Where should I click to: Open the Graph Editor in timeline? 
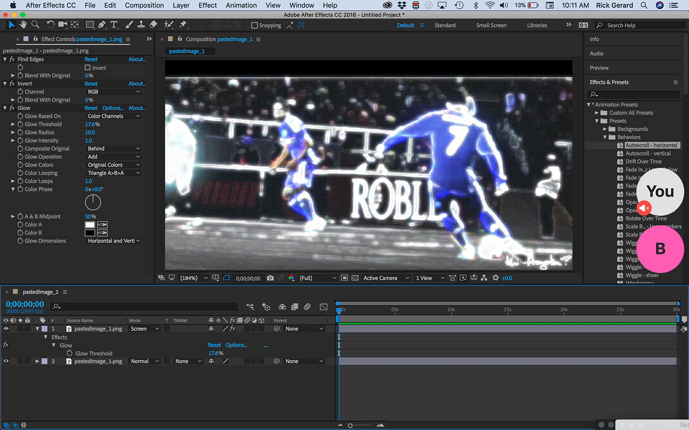click(x=324, y=307)
